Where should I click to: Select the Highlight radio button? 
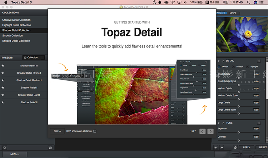248,66
